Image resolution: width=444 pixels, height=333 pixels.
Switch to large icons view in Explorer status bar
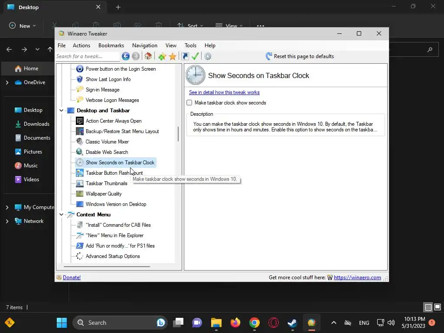[437, 307]
